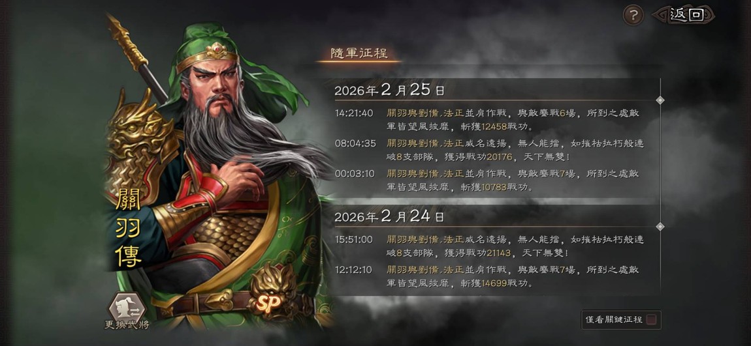Viewport: 751px width, 346px height.
Task: Open the 08:04:35 battle log entry
Action: 488,150
